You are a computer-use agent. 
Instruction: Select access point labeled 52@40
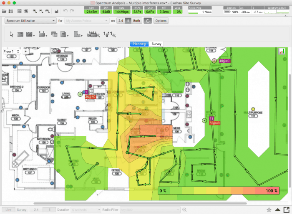pyautogui.click(x=204, y=121)
